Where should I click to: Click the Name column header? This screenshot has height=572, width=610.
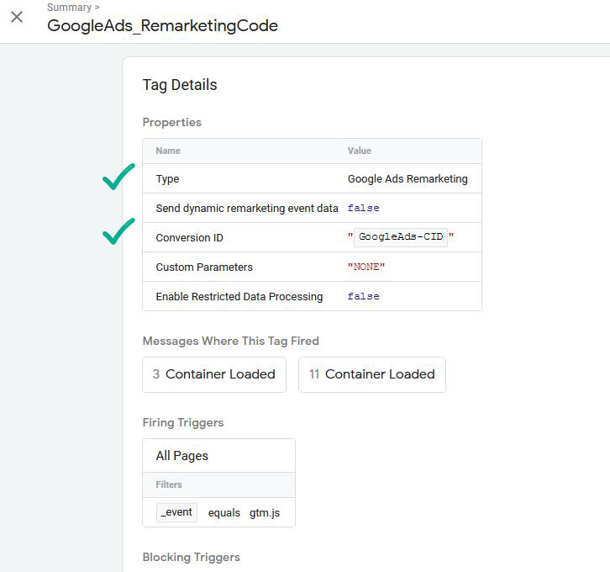[168, 151]
